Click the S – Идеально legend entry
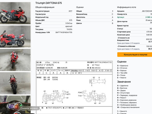The image size is (152, 114). (123, 66)
